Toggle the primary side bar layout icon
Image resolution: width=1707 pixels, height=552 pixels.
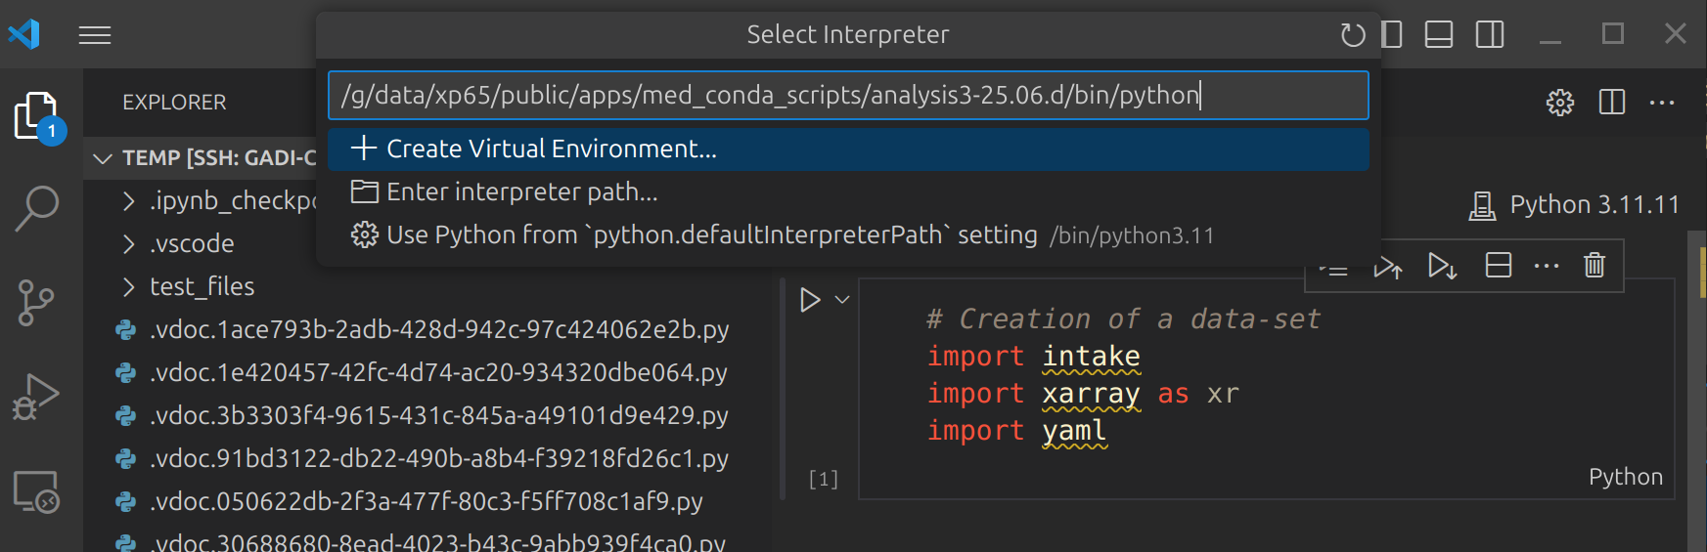(1392, 35)
